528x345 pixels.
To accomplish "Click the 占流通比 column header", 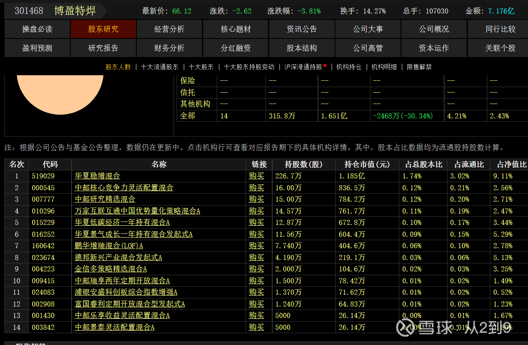I will pyautogui.click(x=469, y=164).
